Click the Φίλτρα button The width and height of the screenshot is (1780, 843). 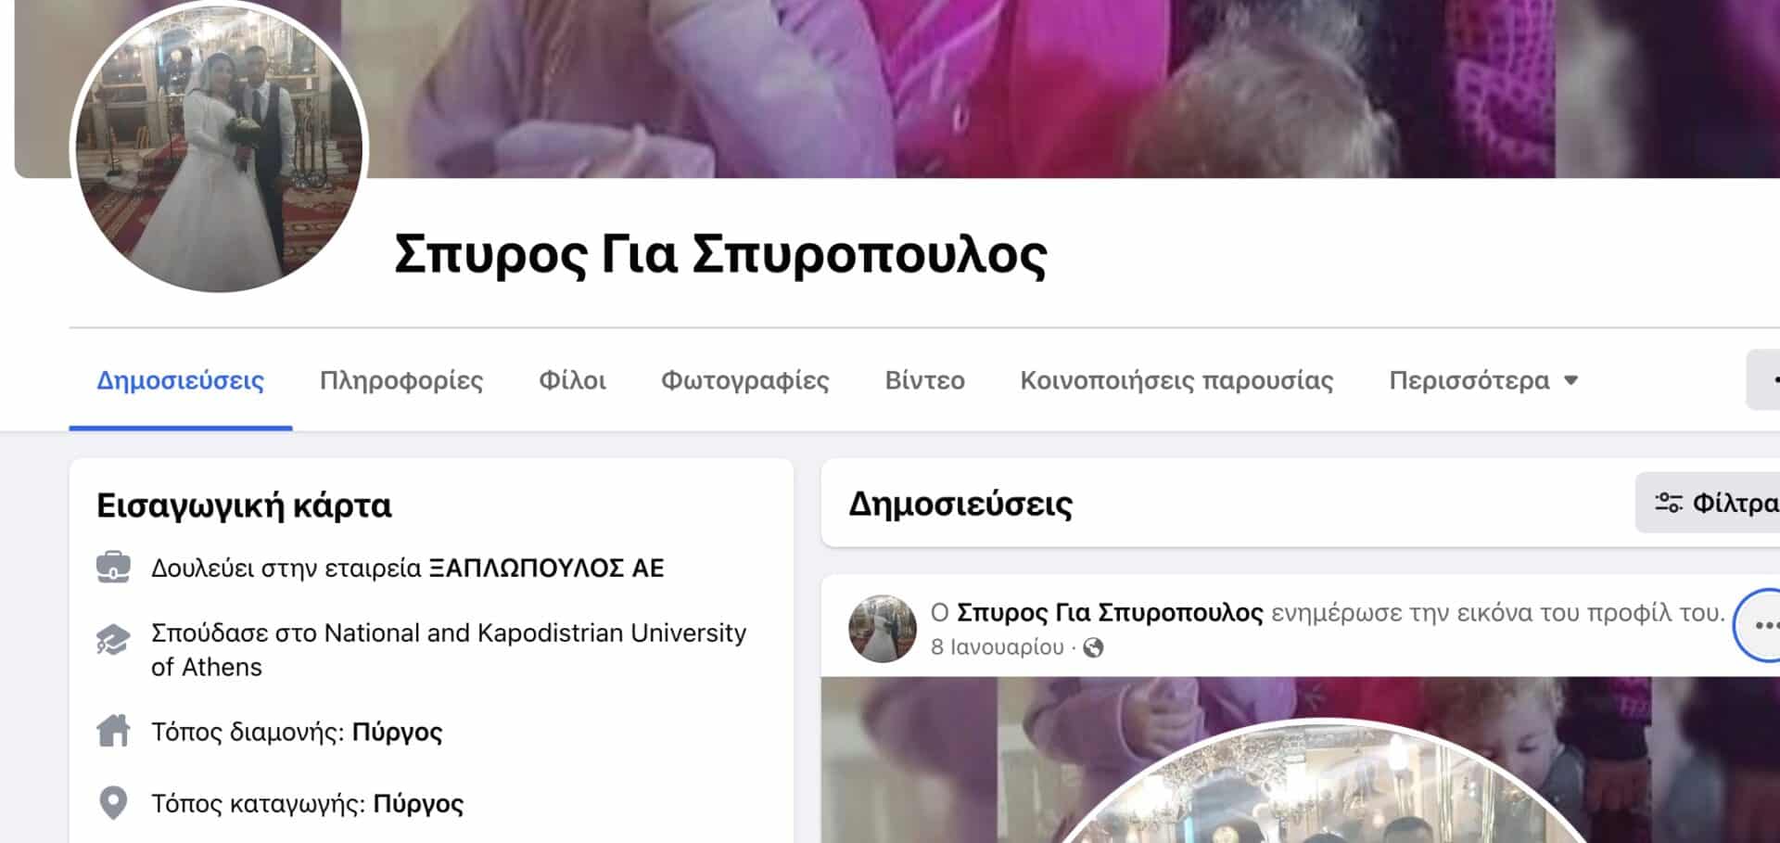point(1709,503)
